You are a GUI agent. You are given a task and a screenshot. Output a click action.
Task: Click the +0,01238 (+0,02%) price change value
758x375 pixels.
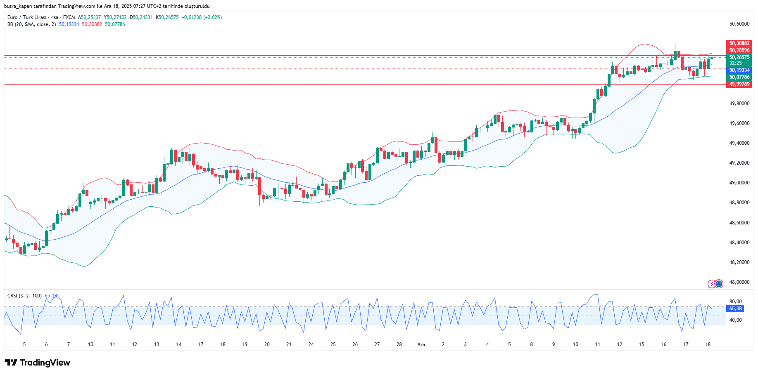[x=202, y=17]
